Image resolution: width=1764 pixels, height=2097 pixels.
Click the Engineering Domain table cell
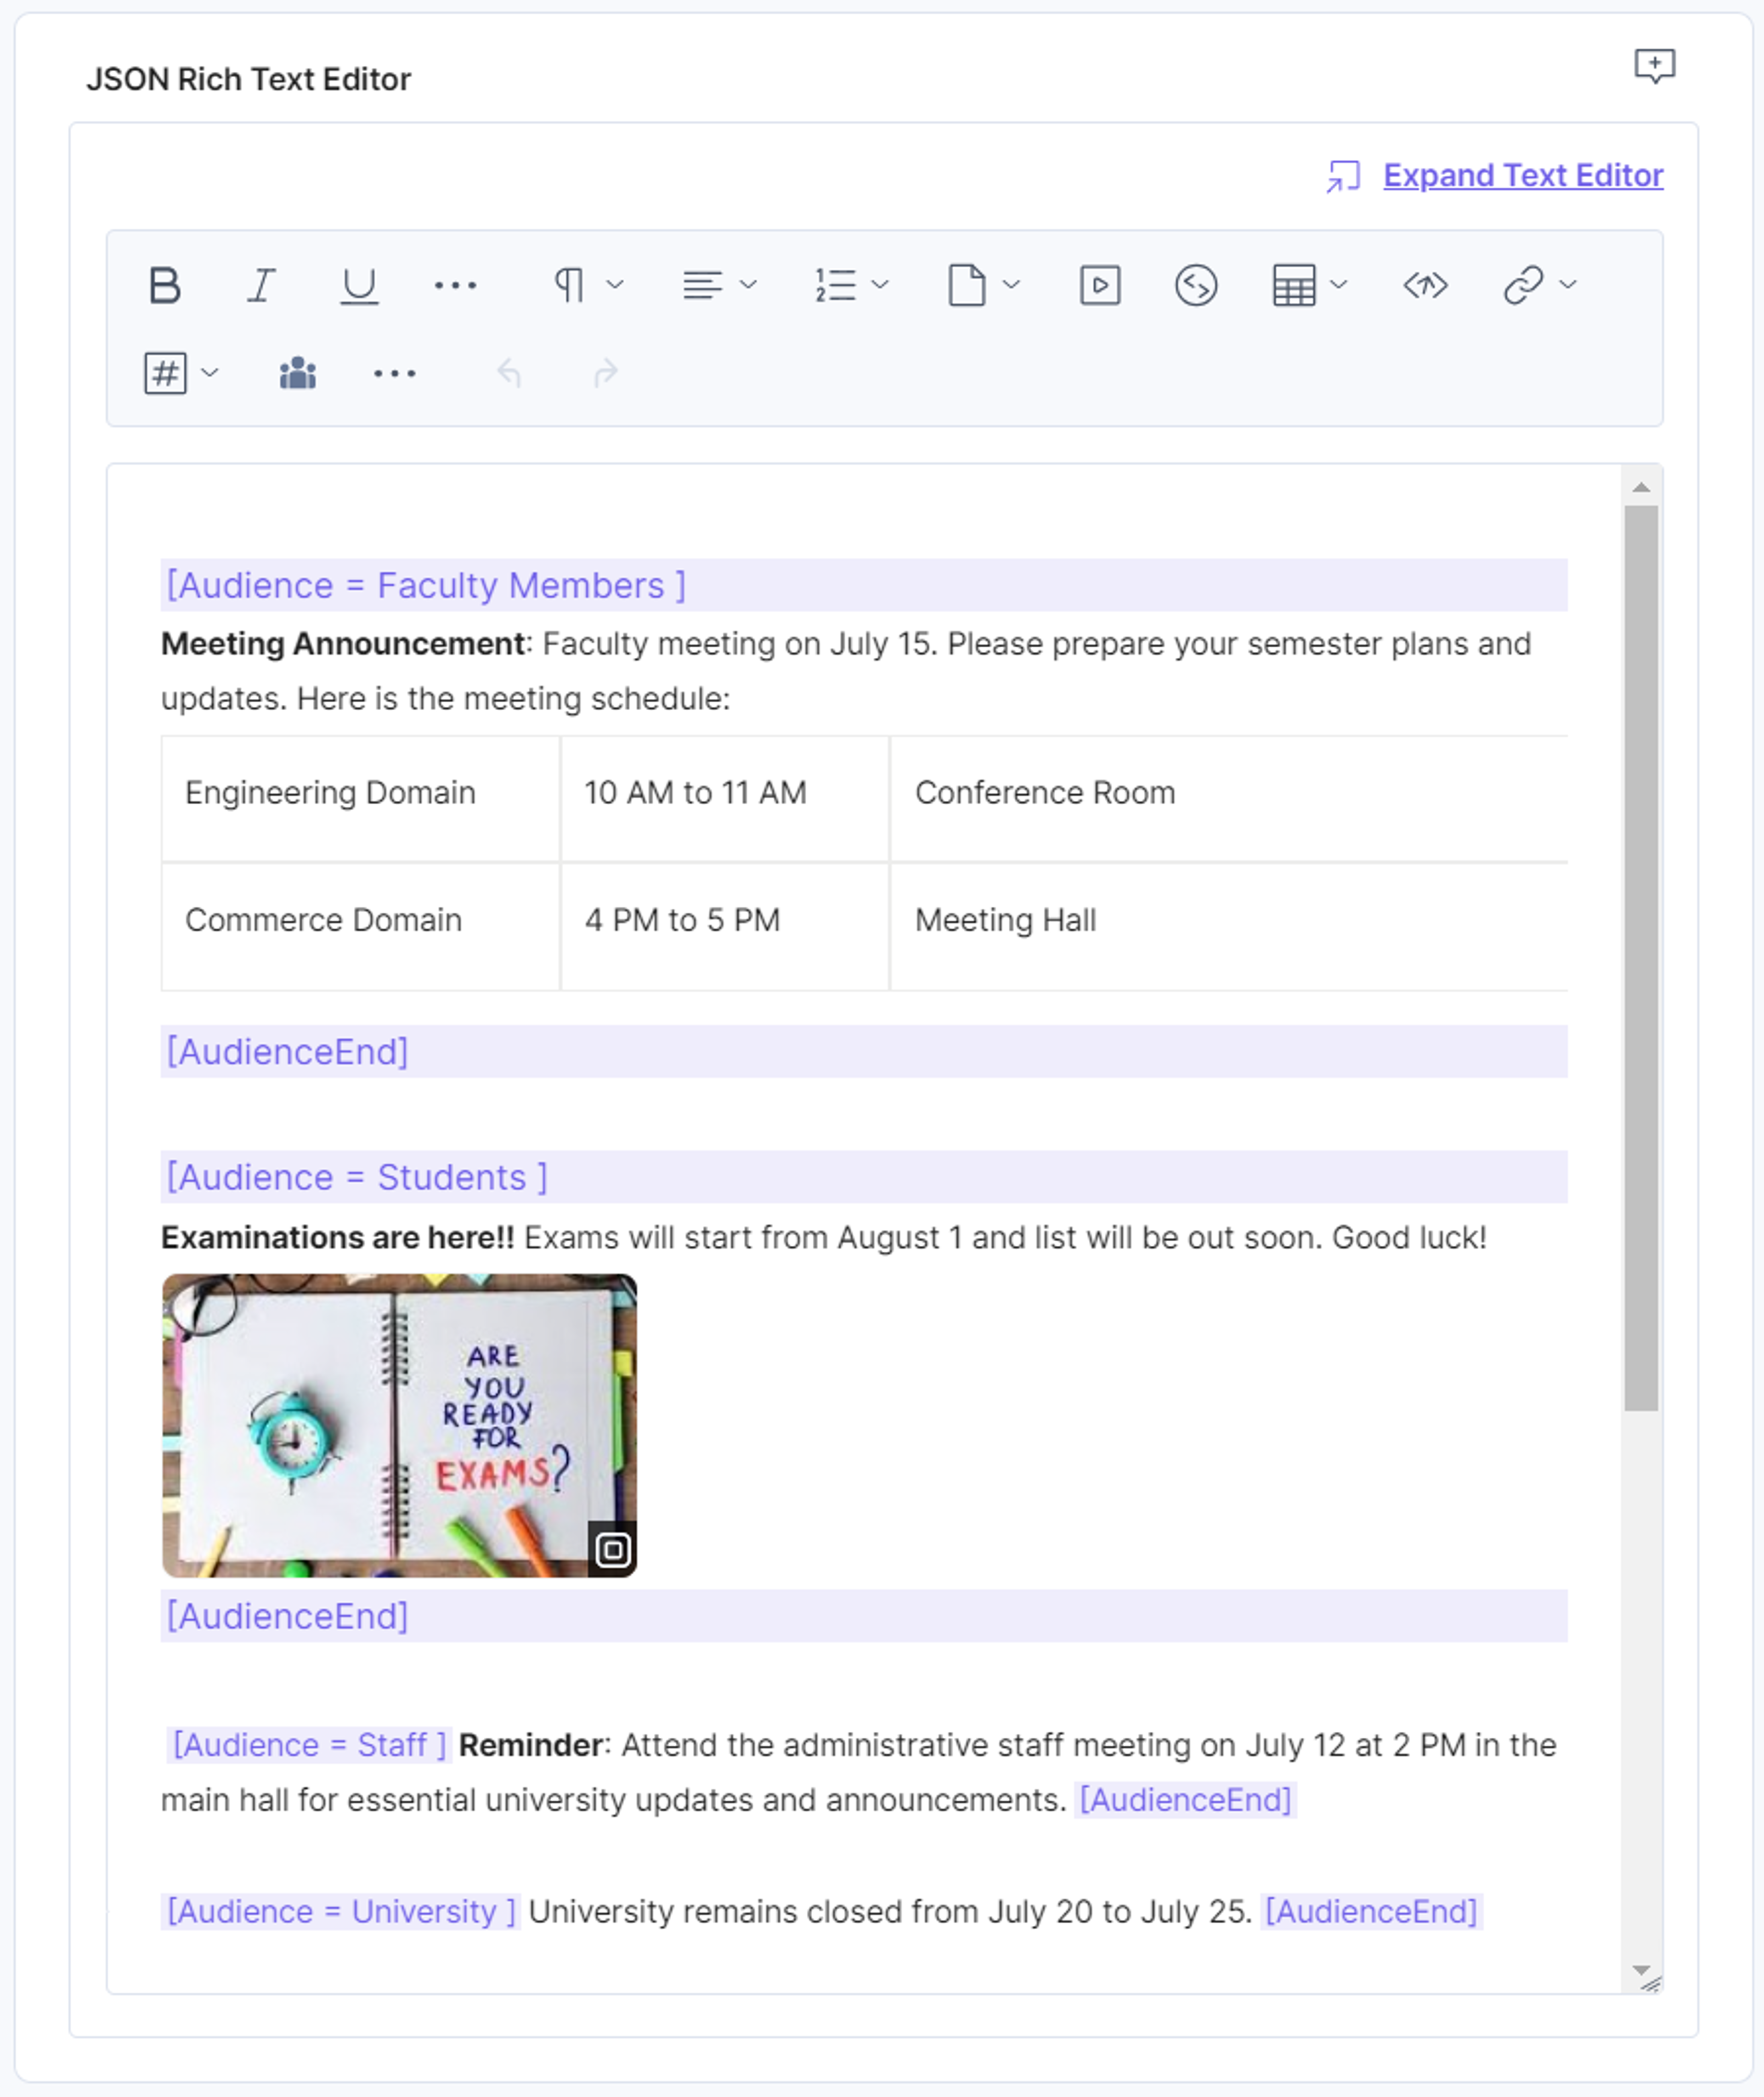pyautogui.click(x=360, y=798)
